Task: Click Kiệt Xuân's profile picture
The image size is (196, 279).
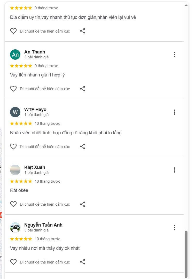Action: pyautogui.click(x=15, y=170)
